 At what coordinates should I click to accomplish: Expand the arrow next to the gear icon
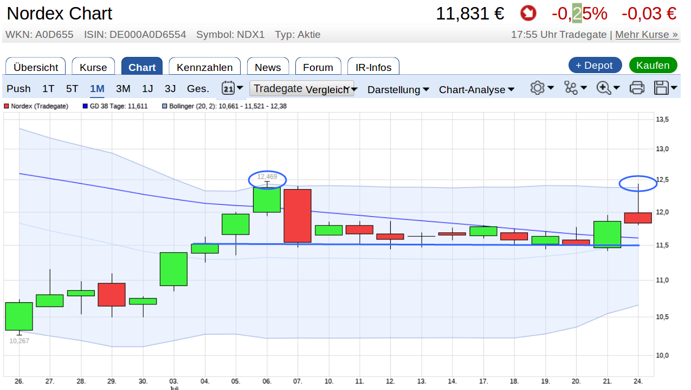[x=551, y=88]
